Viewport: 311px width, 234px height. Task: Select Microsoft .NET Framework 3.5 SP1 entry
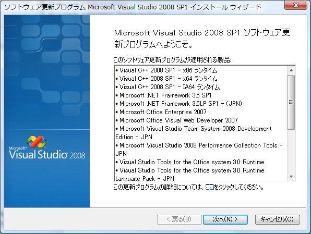[x=163, y=95]
